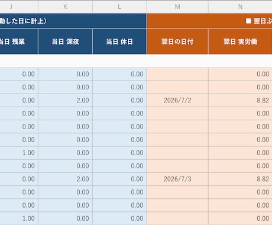Click the 当日 深夜 header cell
The height and width of the screenshot is (225, 272).
pyautogui.click(x=65, y=41)
